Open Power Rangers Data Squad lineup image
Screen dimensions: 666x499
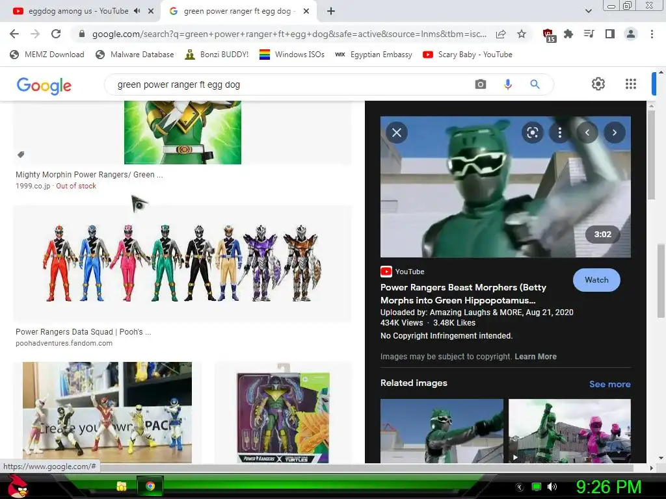[182, 264]
